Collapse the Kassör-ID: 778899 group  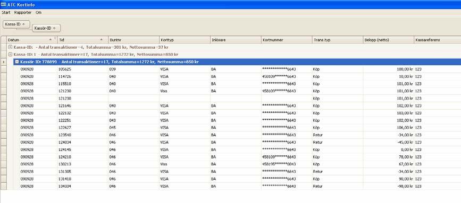click(x=17, y=62)
